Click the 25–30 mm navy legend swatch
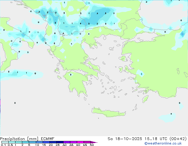188x146 pixels. pos(60,142)
